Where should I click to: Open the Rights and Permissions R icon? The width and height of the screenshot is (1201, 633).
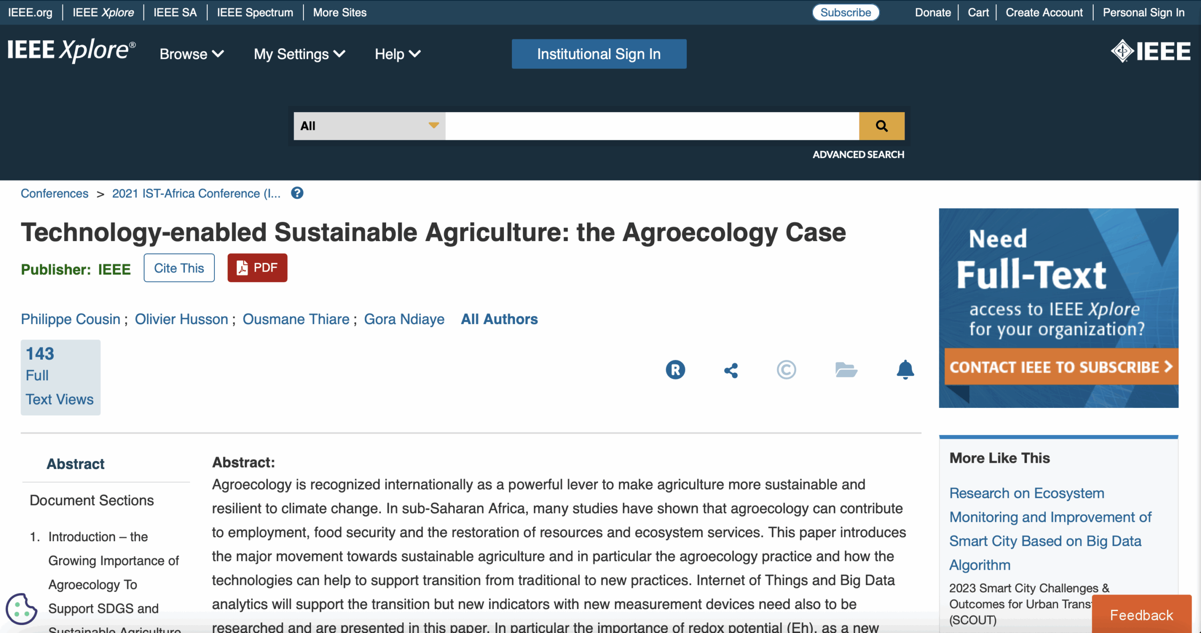click(x=675, y=369)
